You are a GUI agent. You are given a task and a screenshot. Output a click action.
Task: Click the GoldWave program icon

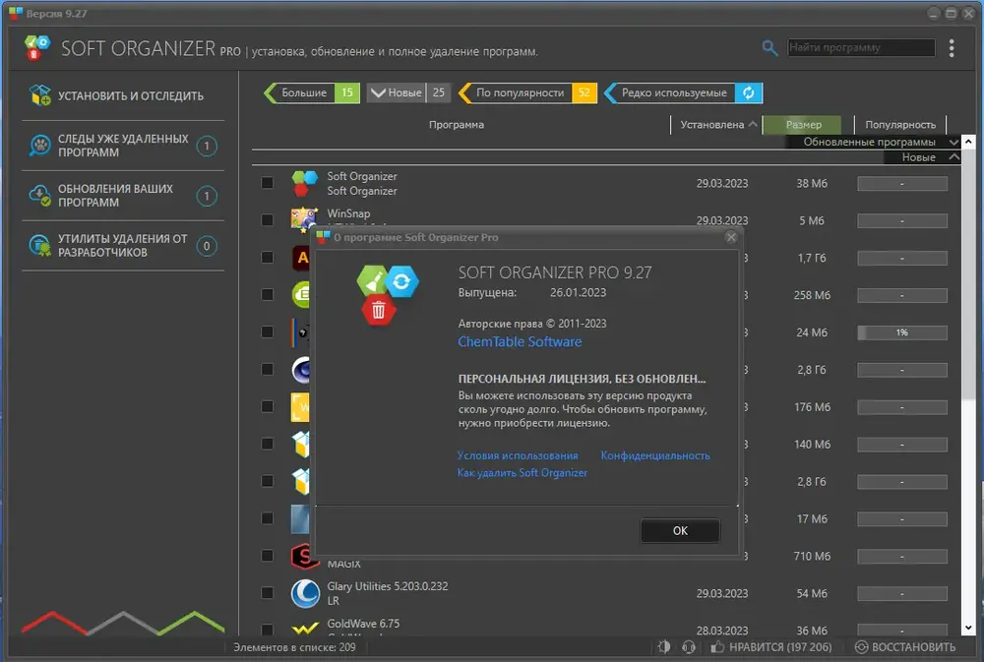[305, 628]
